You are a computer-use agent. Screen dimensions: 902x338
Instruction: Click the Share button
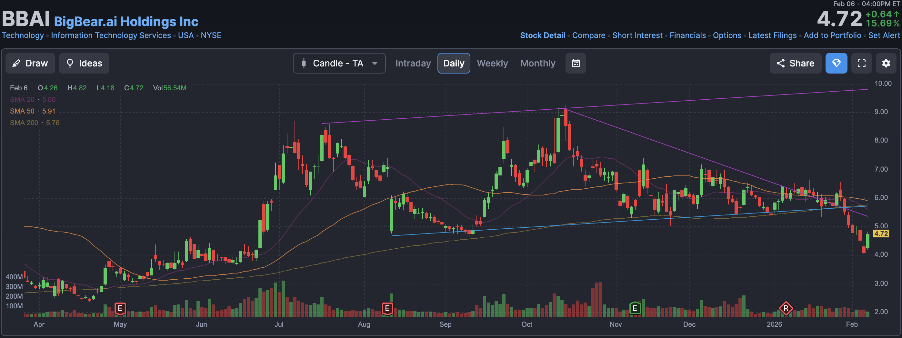click(x=795, y=63)
